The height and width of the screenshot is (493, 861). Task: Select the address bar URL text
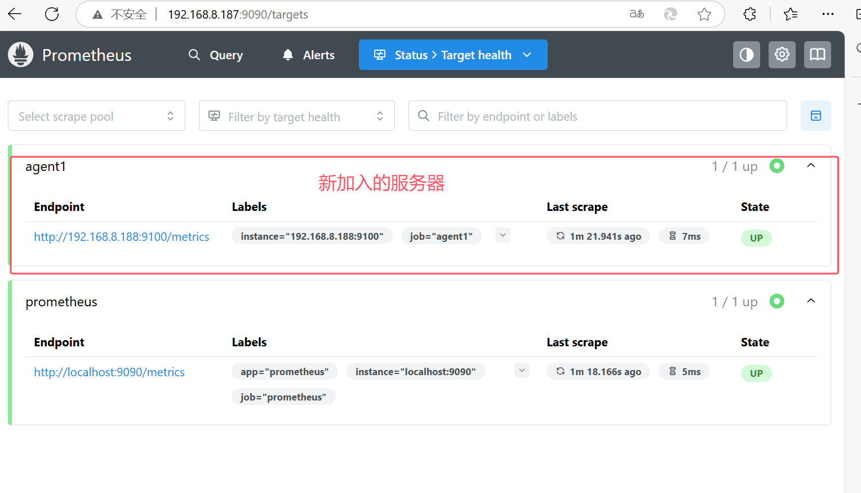click(238, 15)
